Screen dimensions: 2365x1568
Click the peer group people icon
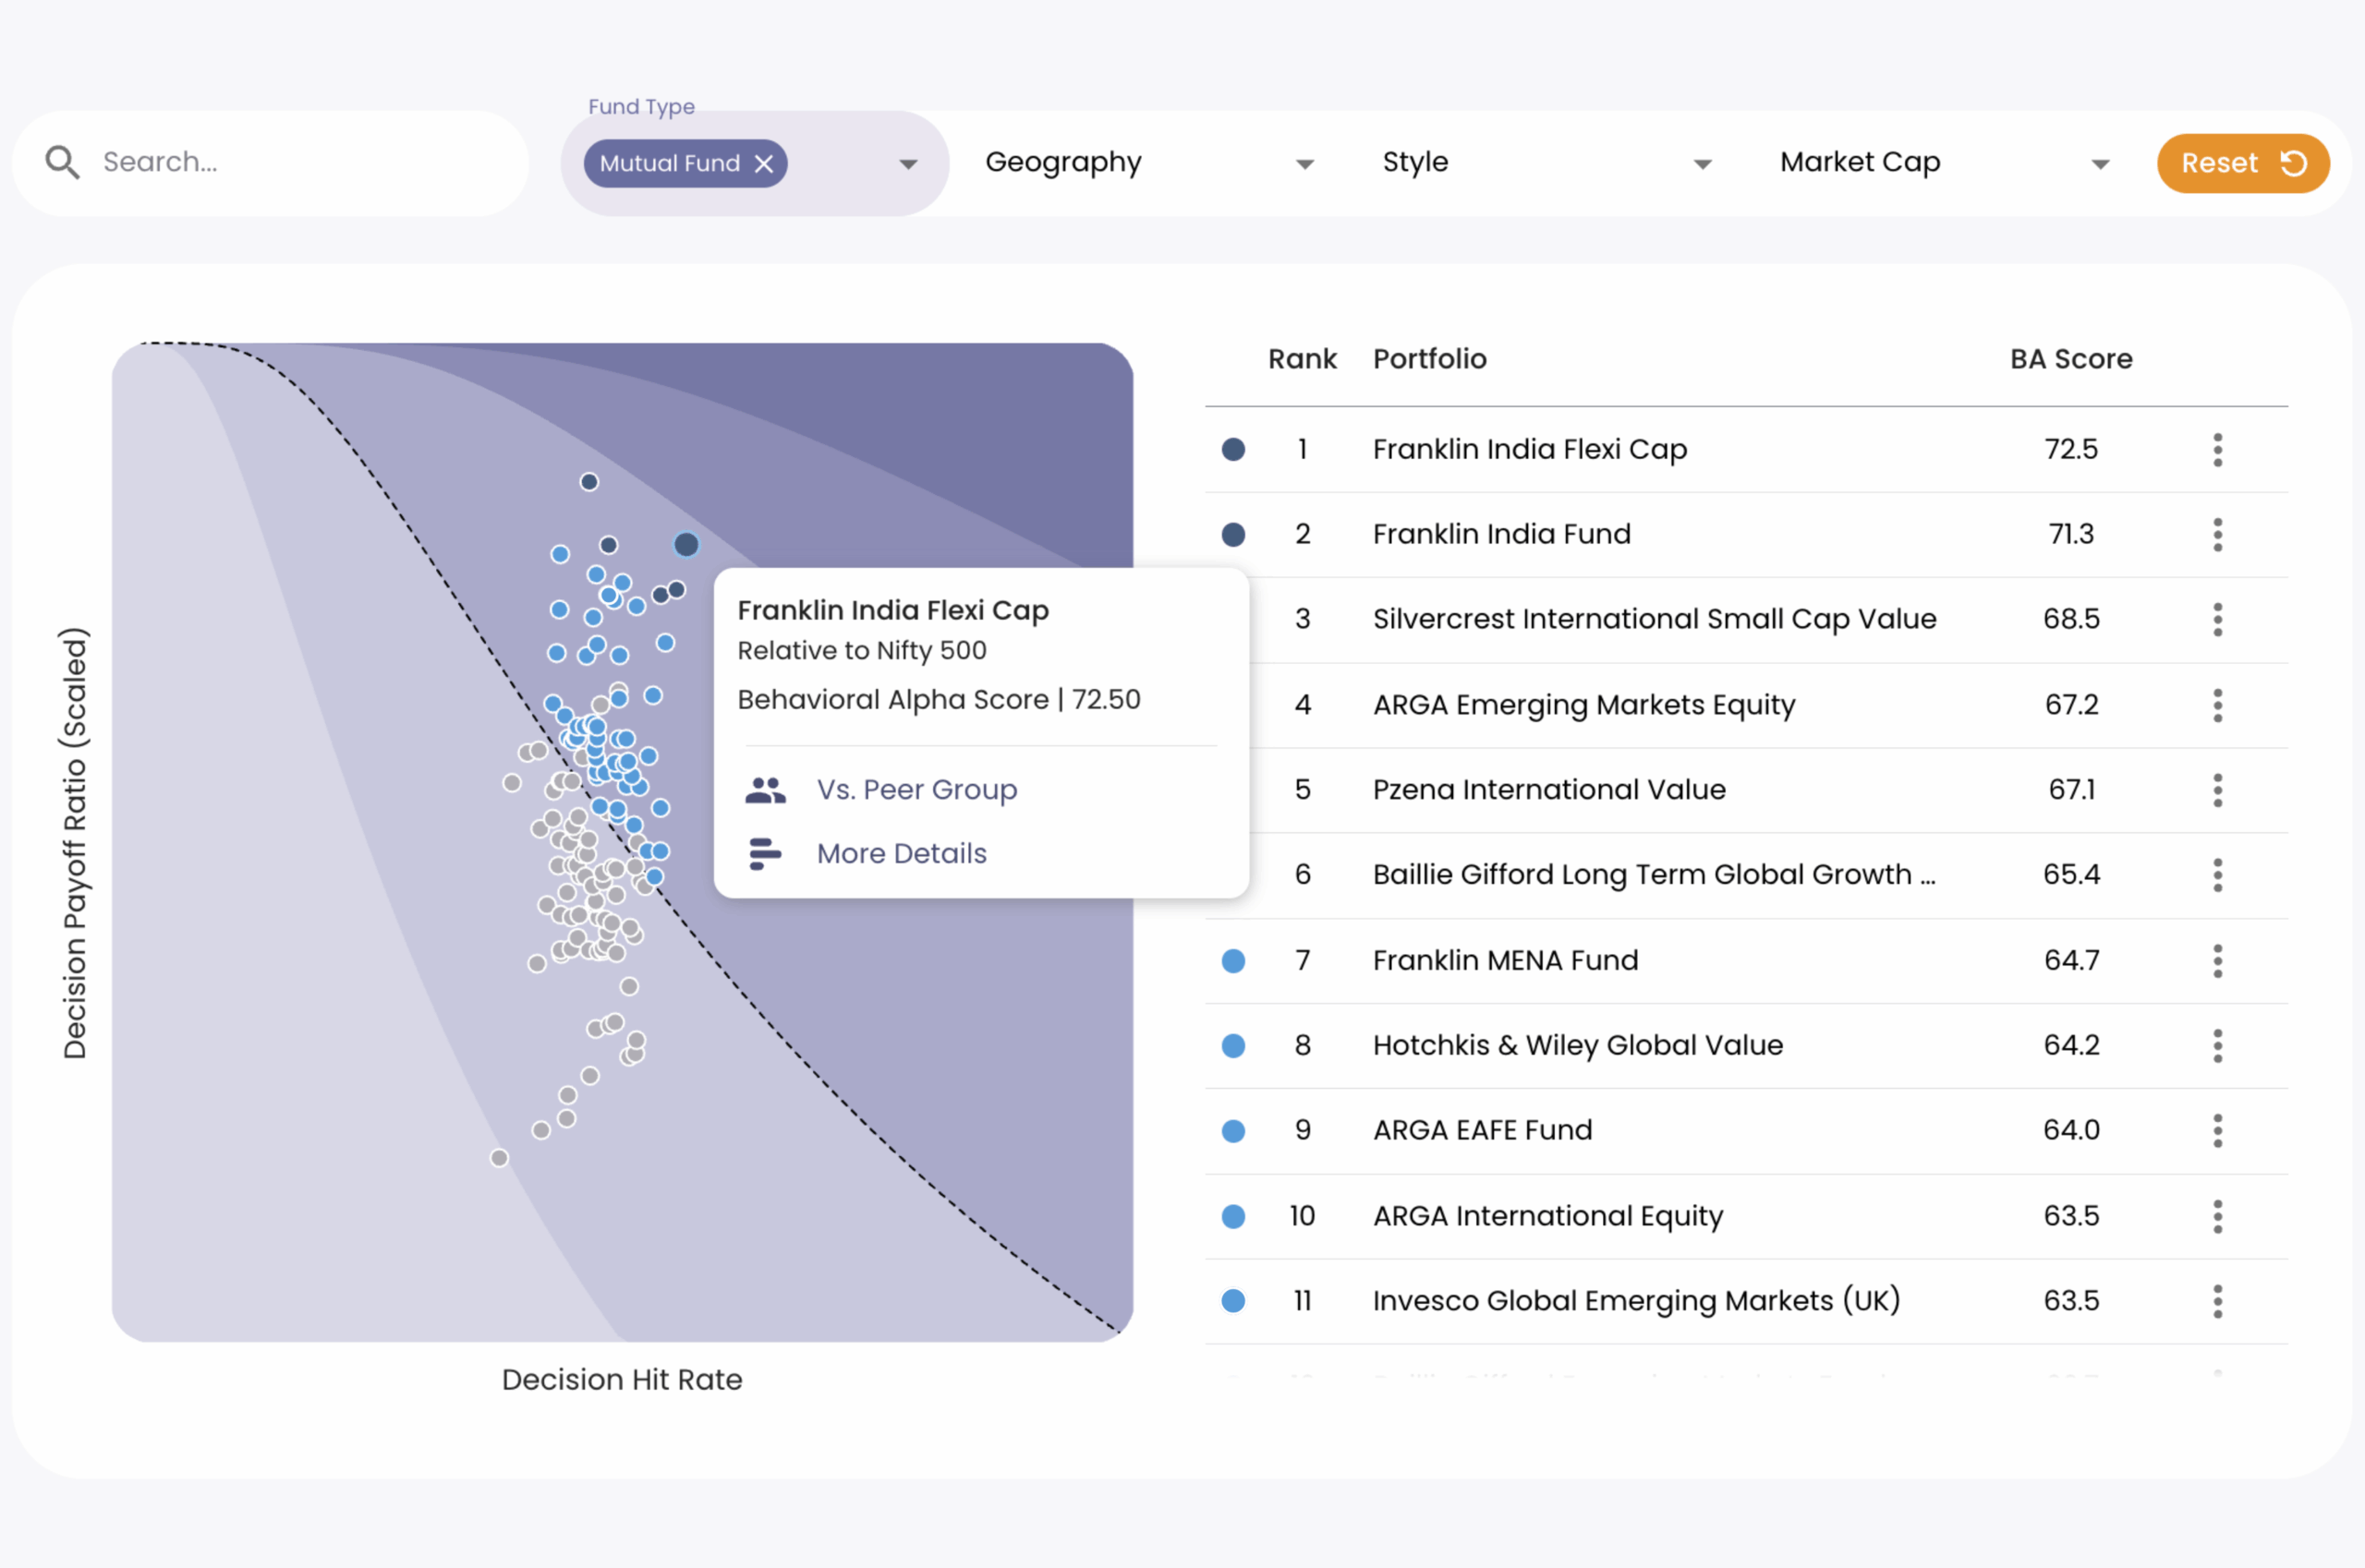[x=765, y=790]
